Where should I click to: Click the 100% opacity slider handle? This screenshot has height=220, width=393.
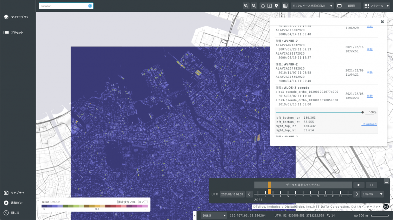point(362,112)
